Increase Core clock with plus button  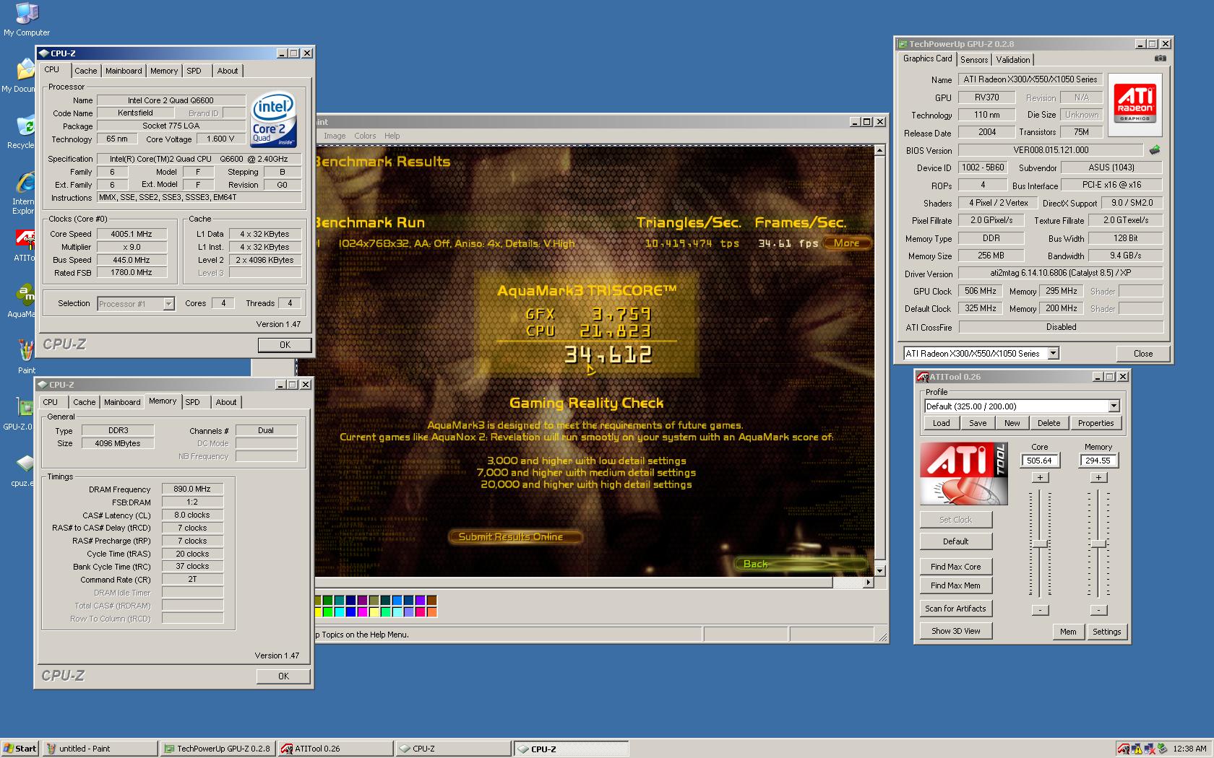(x=1040, y=477)
